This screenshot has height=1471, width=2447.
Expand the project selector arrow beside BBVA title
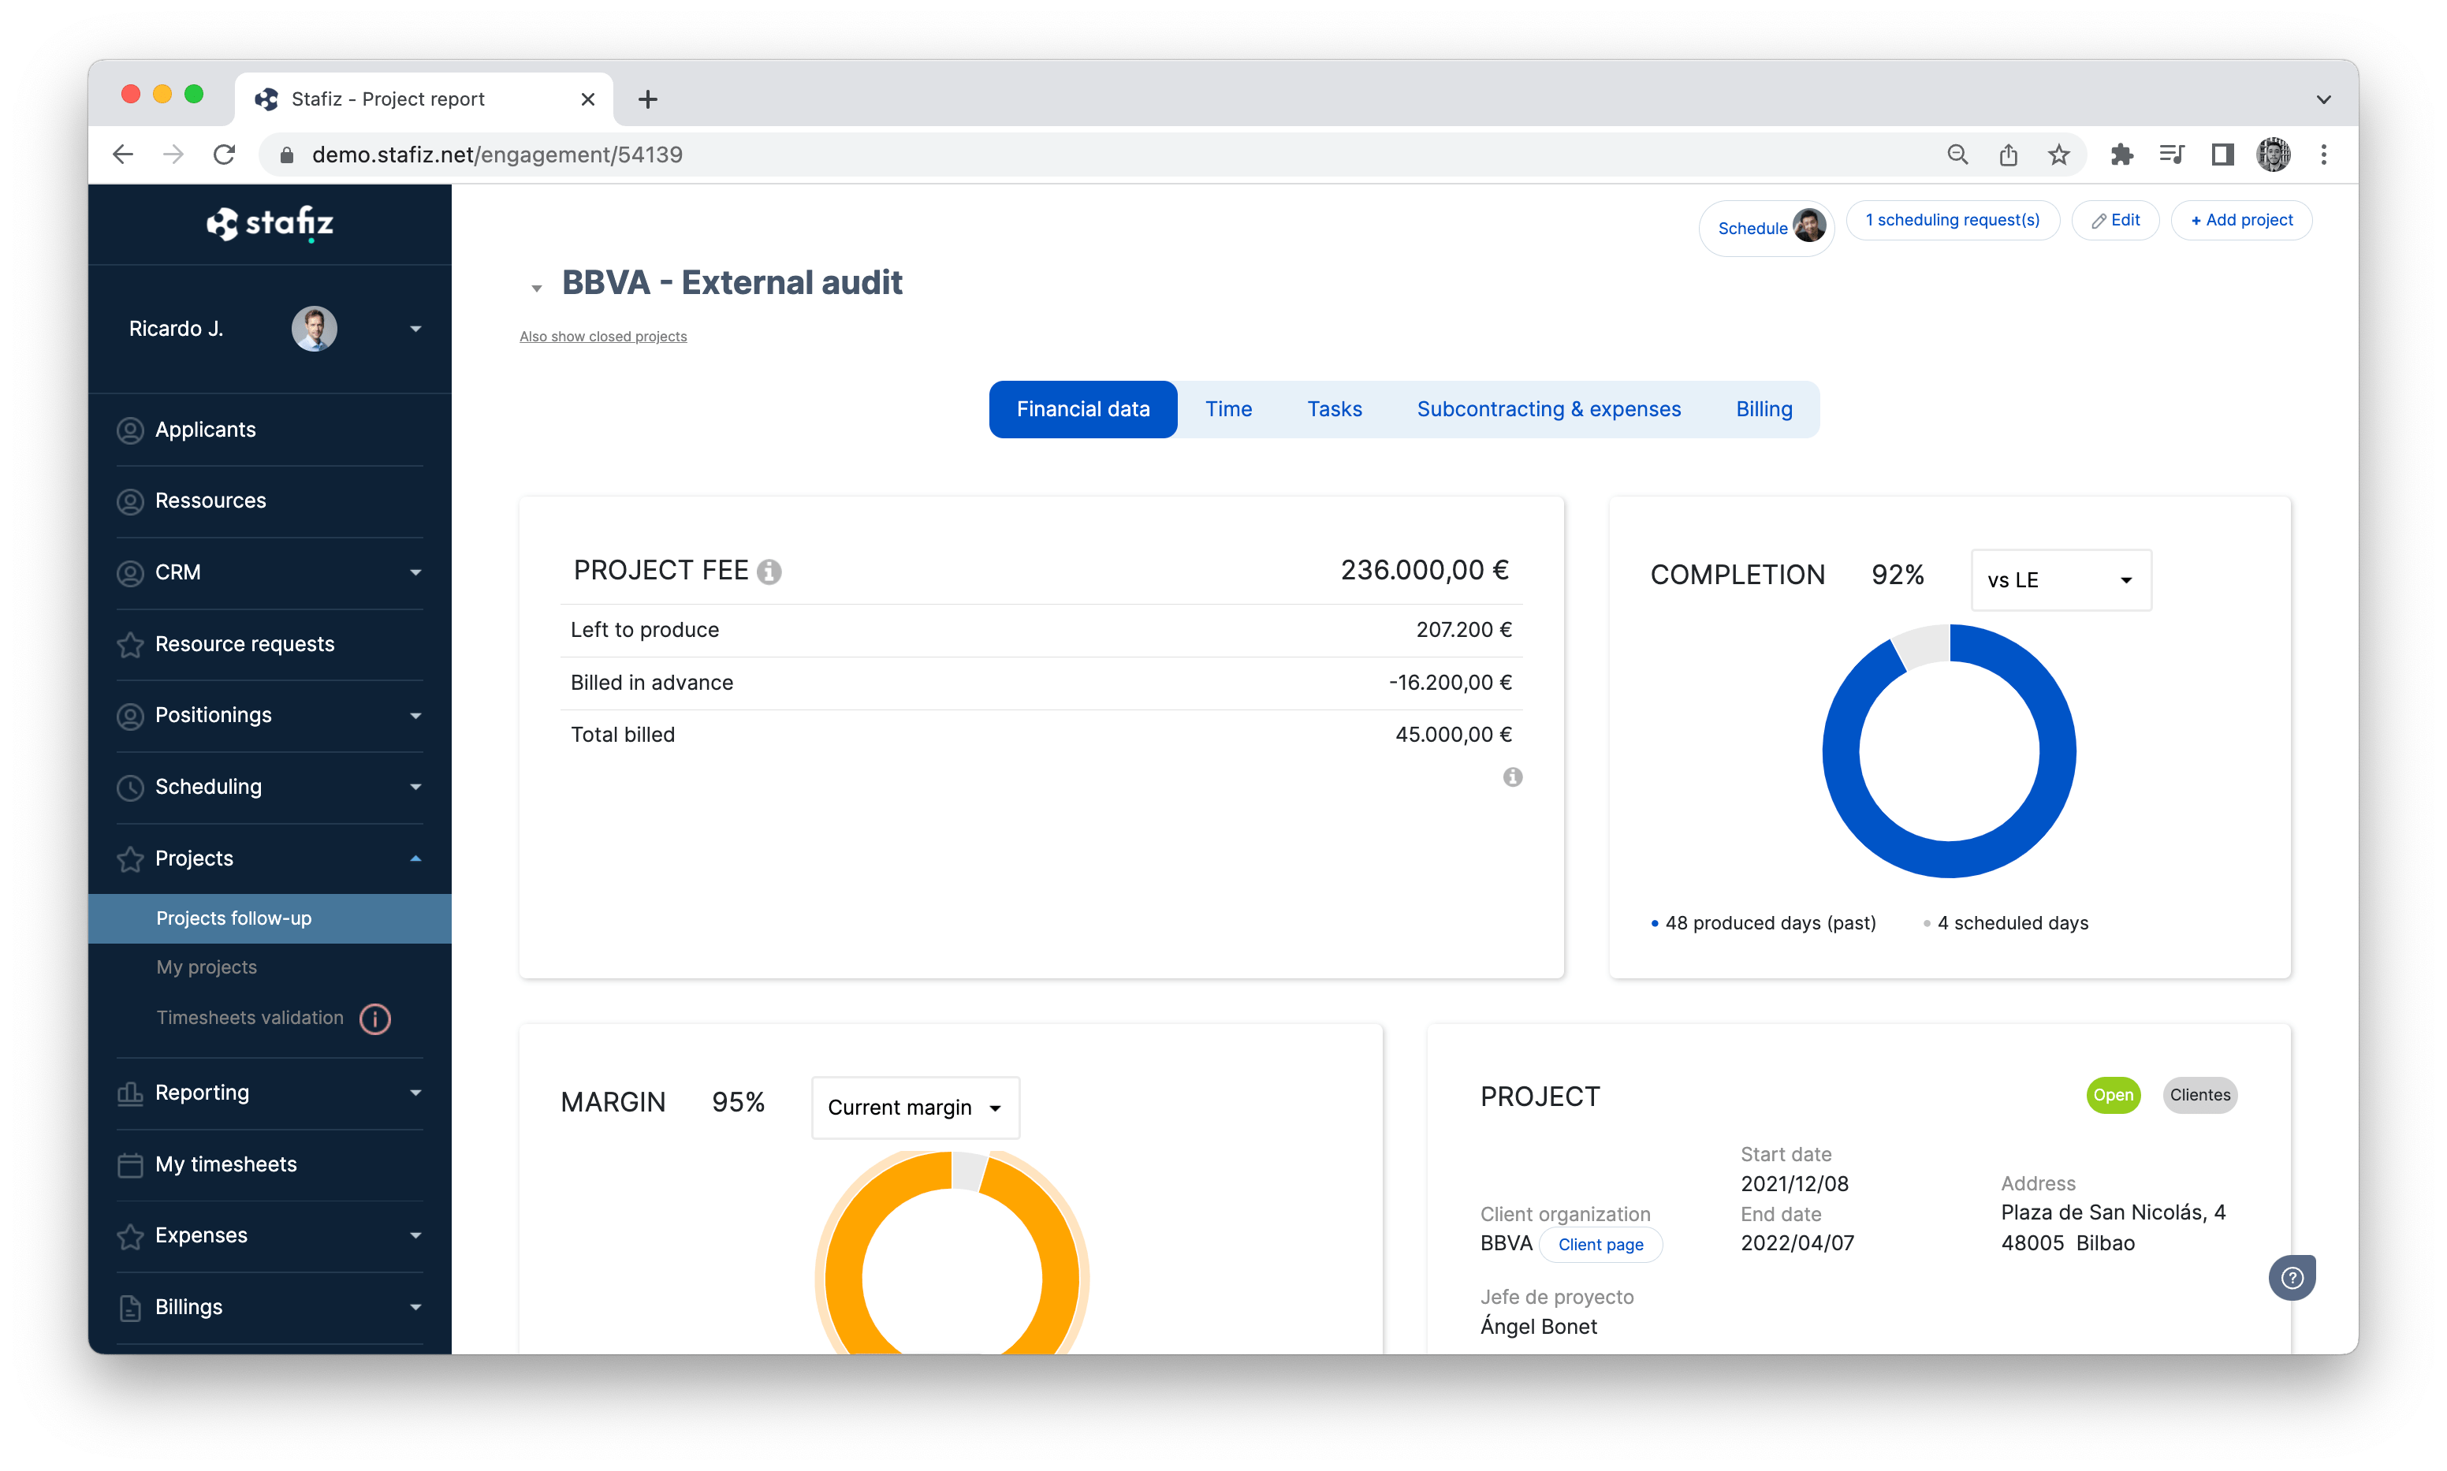pos(536,289)
